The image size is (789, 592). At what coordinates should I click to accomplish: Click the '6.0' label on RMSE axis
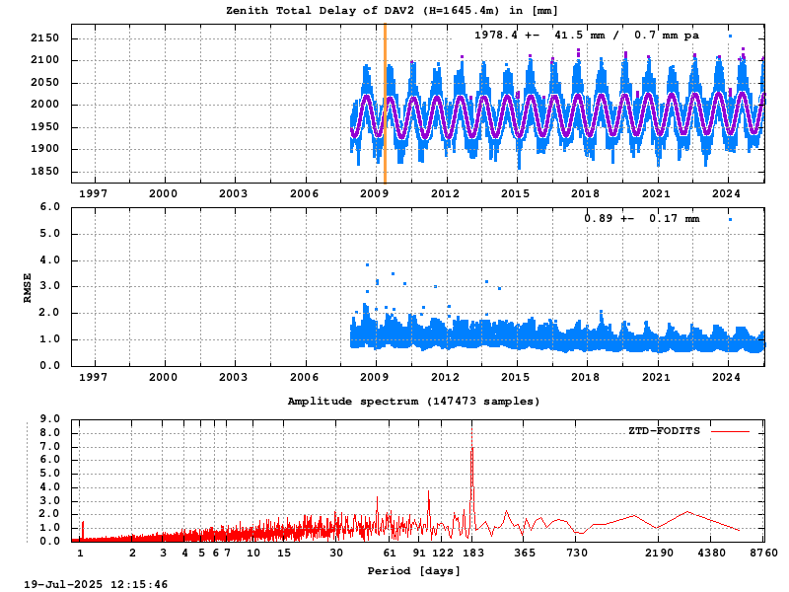50,207
